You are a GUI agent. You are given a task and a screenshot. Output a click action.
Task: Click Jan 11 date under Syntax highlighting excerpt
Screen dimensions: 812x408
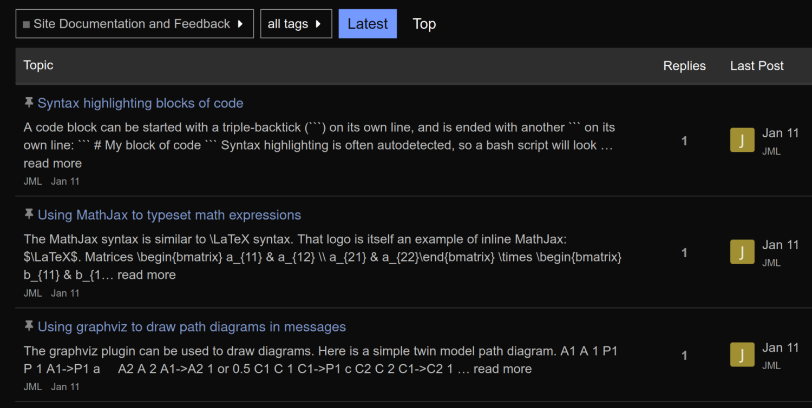point(65,182)
